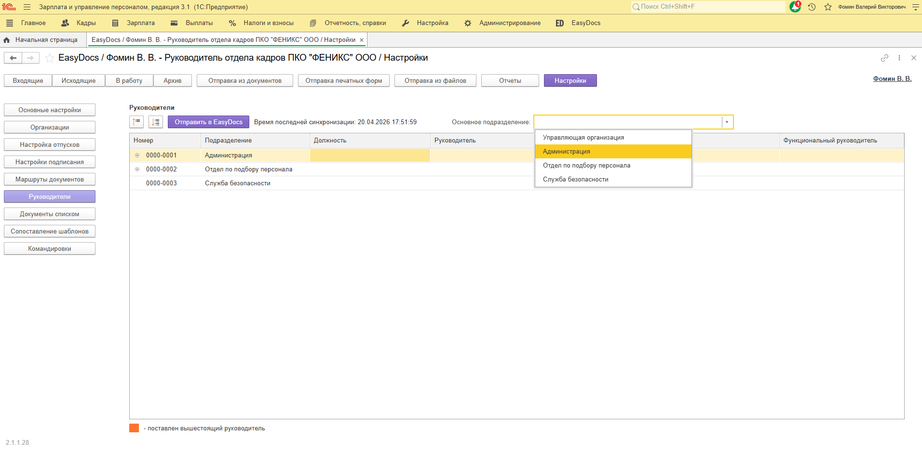Click the EasyDocs ED logo icon
This screenshot has height=453, width=922.
click(560, 23)
